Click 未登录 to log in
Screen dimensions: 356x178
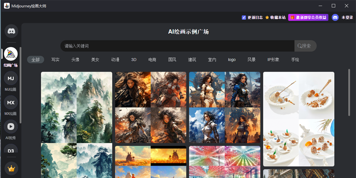(348, 17)
